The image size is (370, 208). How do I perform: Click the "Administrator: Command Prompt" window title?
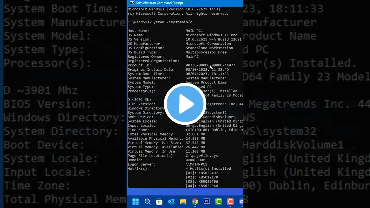pos(159,3)
